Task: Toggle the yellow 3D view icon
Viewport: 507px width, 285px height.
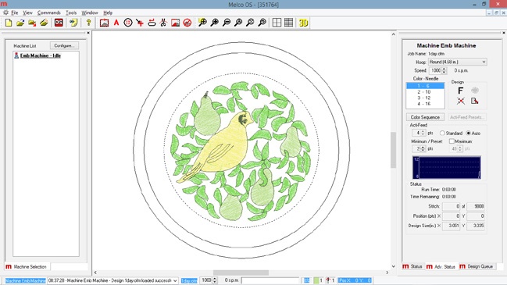Action: click(303, 23)
